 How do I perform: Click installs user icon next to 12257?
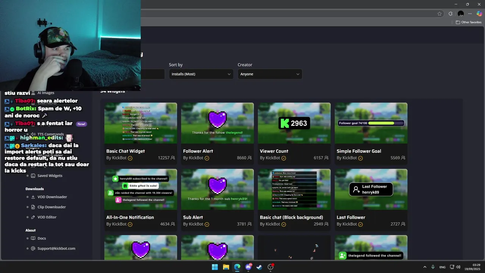pos(173,158)
